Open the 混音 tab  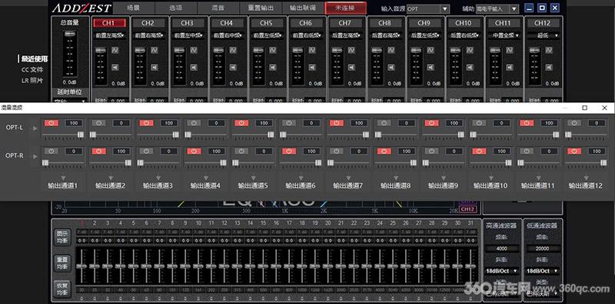tap(218, 8)
